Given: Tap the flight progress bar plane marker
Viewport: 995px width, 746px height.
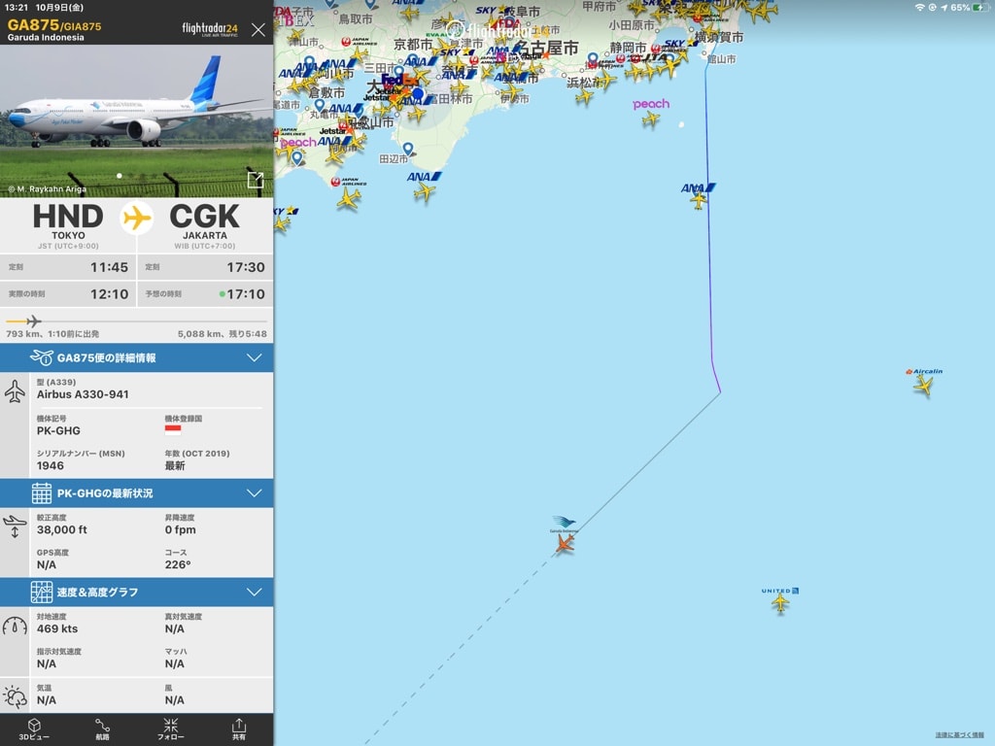Looking at the screenshot, I should (34, 322).
